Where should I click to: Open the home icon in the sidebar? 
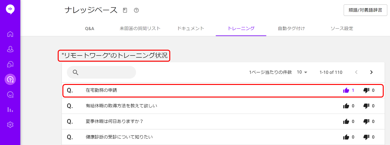point(10,34)
